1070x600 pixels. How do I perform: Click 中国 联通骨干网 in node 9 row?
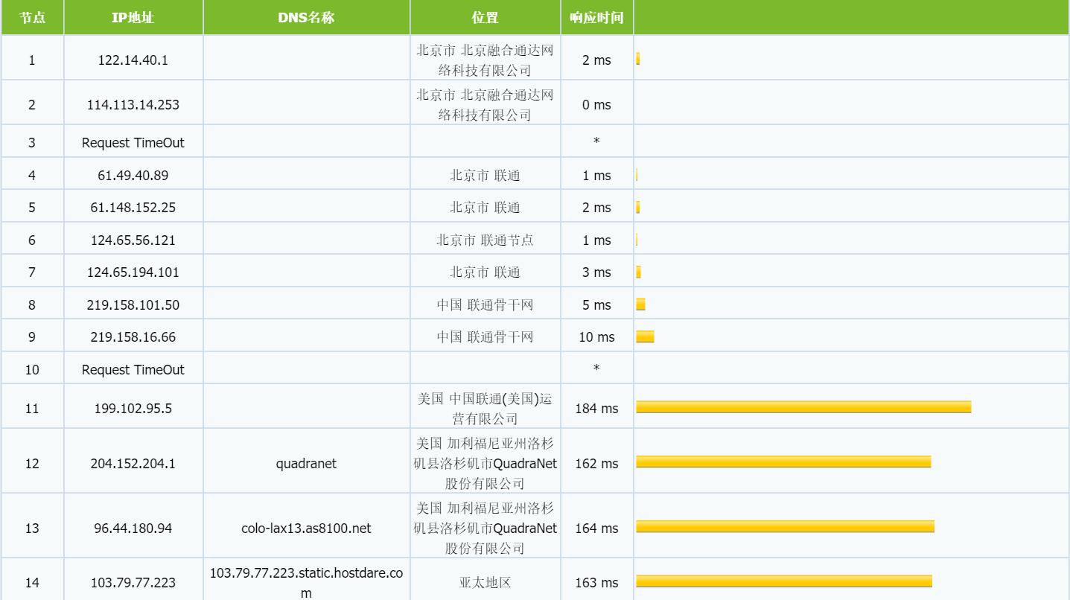click(485, 337)
